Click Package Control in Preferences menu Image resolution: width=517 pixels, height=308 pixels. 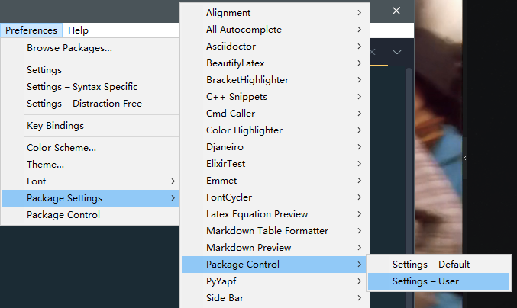click(x=63, y=215)
